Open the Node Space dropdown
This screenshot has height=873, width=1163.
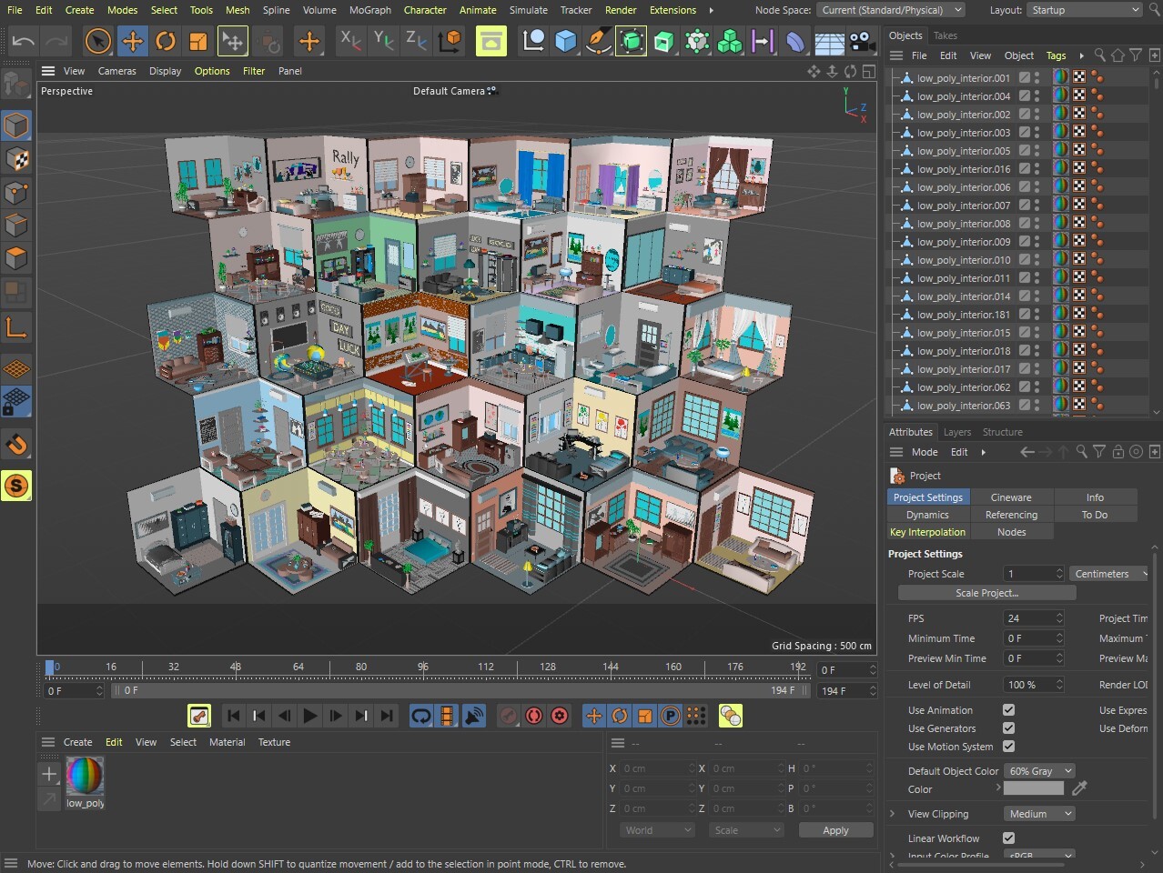click(x=890, y=11)
